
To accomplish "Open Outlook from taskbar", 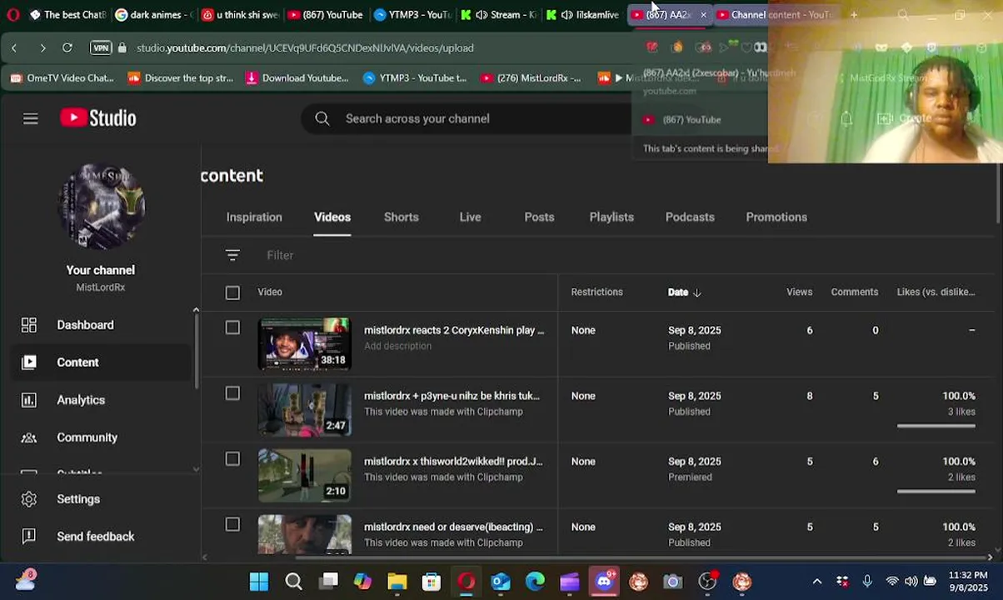I will pyautogui.click(x=500, y=582).
